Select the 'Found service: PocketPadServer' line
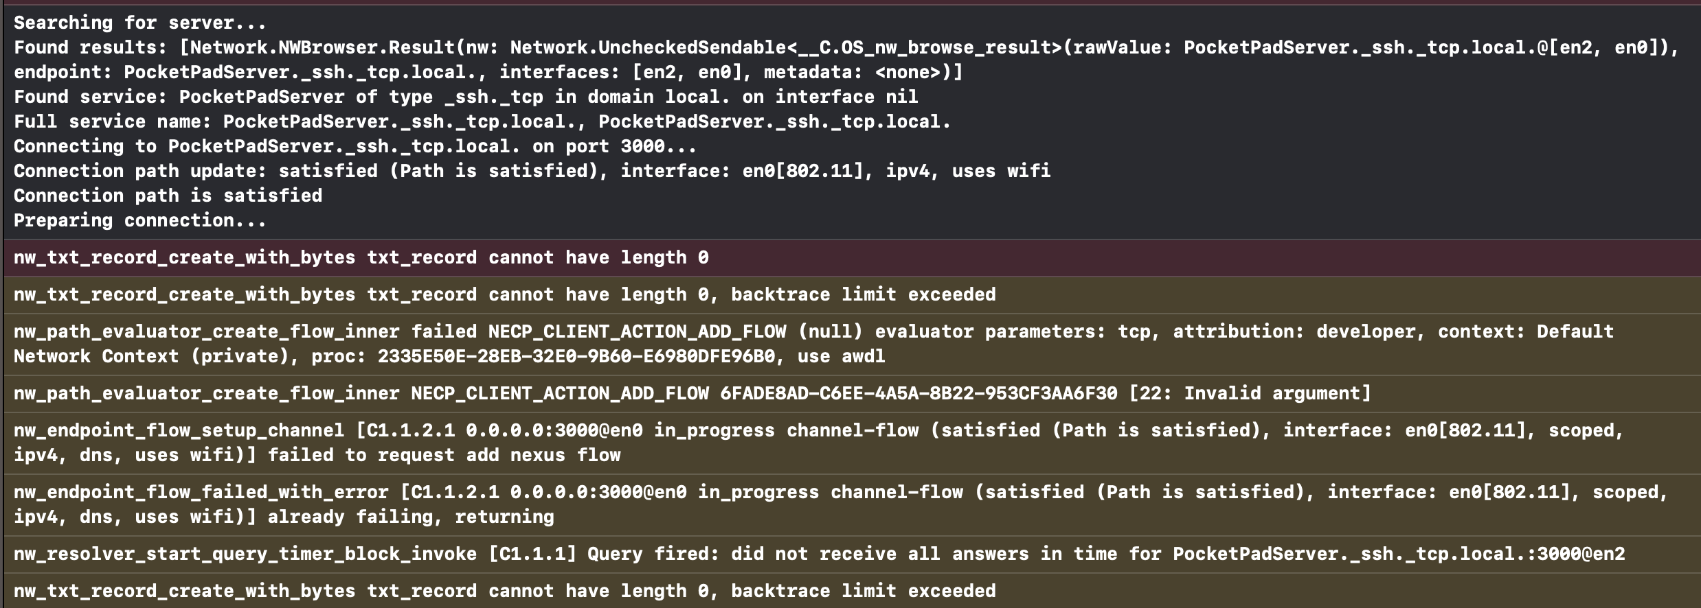Screen dimensions: 1701x608 click(466, 97)
